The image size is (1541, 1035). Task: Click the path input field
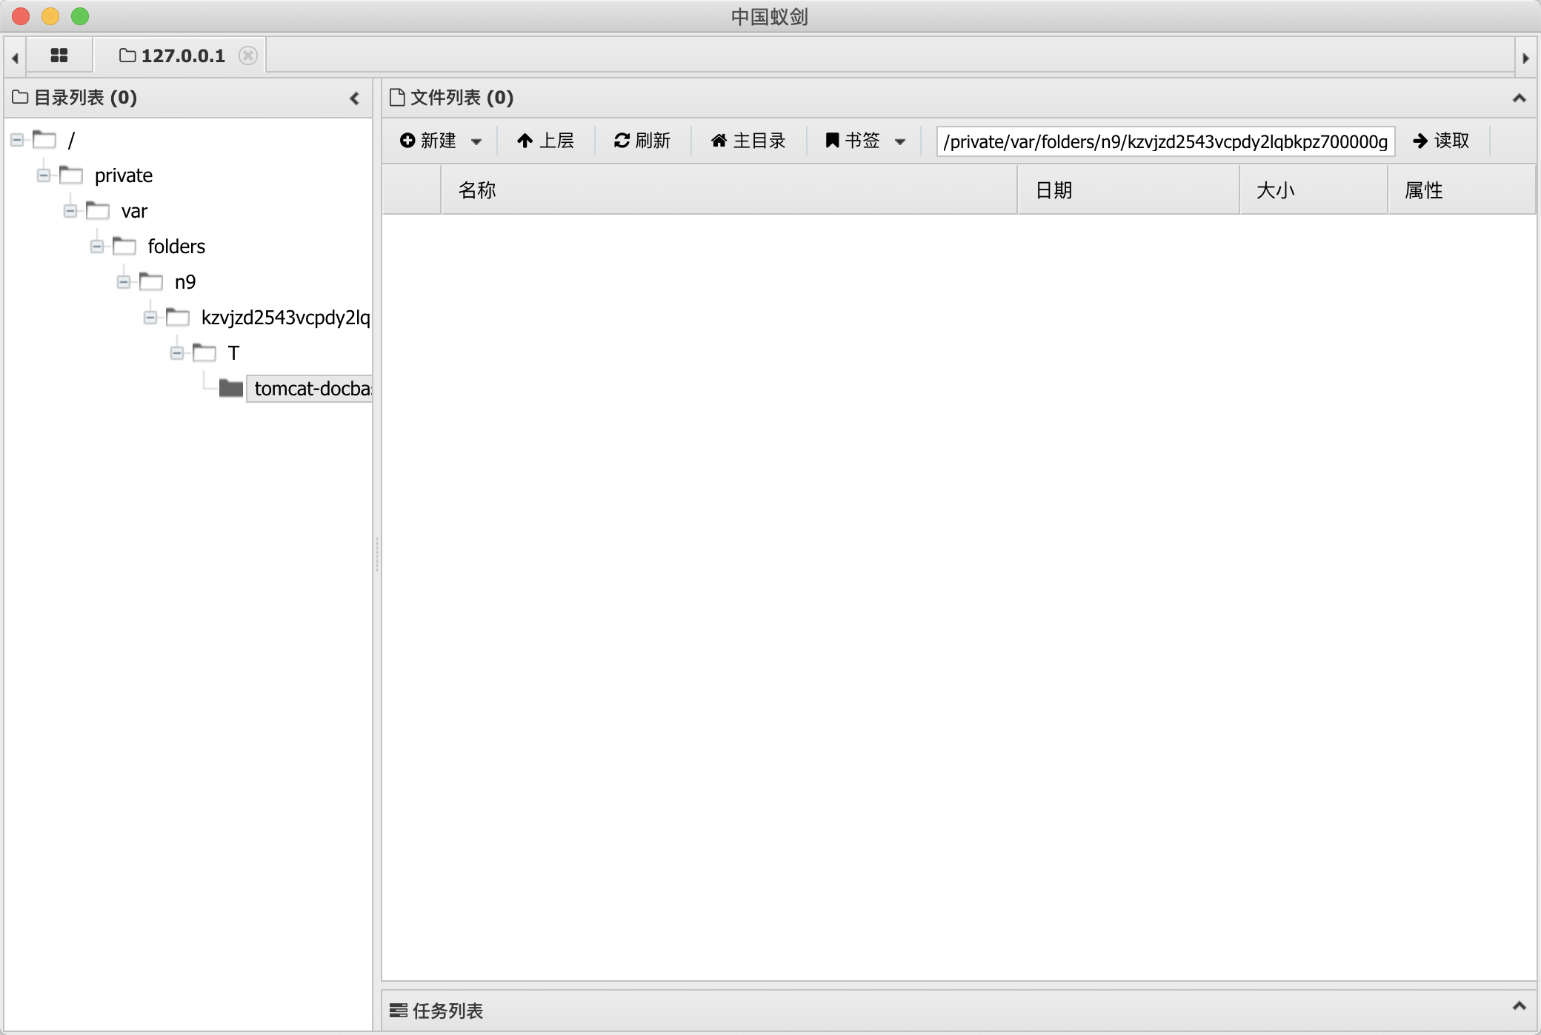[1165, 141]
